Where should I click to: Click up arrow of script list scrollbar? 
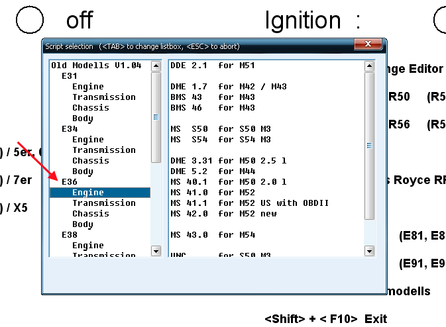click(x=369, y=66)
